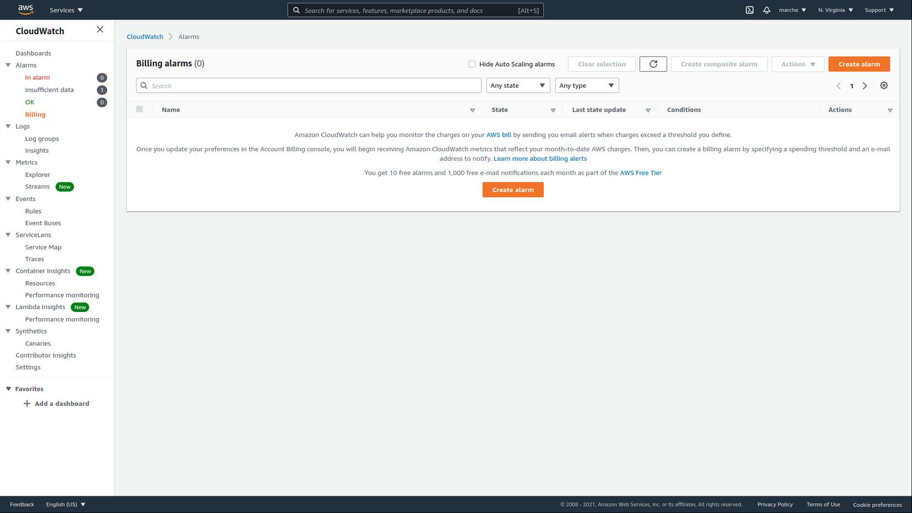Open the Terms of Use footer link
This screenshot has width=912, height=513.
tap(823, 504)
